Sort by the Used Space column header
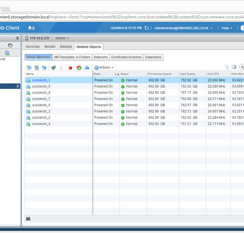 [193, 74]
